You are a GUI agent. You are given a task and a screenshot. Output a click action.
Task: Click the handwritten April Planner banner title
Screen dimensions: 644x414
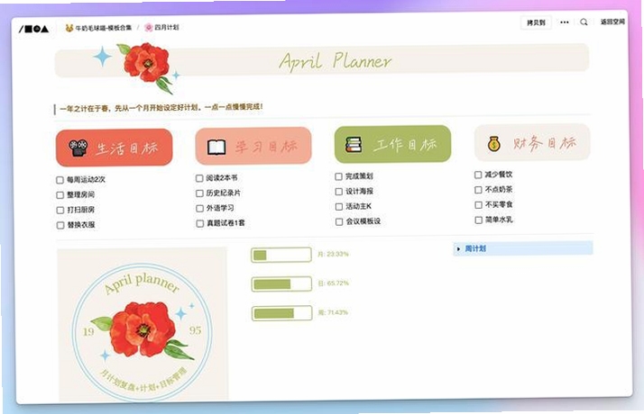click(336, 62)
